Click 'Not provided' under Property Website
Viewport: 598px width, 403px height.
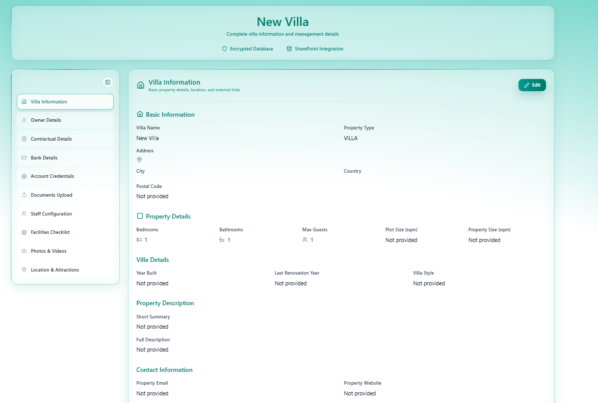359,393
